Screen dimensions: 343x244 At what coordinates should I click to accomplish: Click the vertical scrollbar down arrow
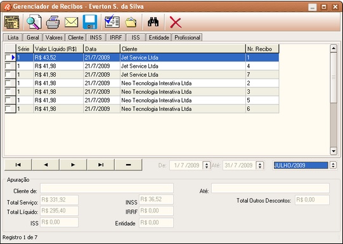point(333,151)
